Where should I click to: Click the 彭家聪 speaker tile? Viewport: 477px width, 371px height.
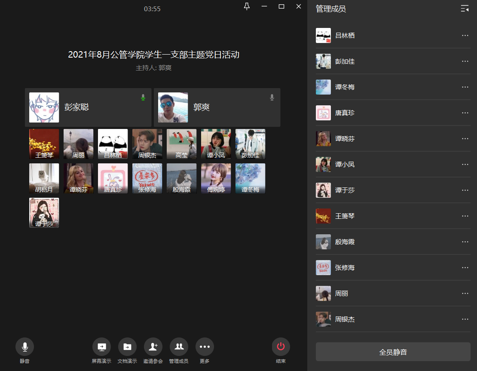[88, 107]
